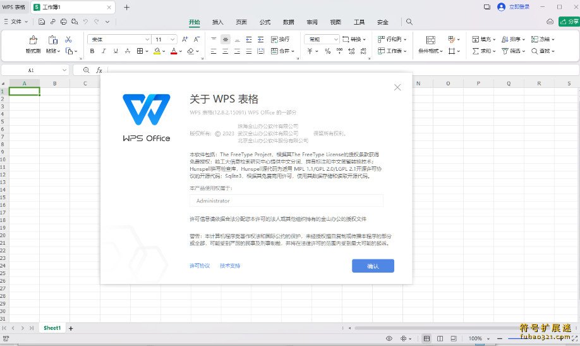This screenshot has width=580, height=346.
Task: Click the Print icon in quick access toolbar
Action: [64, 22]
